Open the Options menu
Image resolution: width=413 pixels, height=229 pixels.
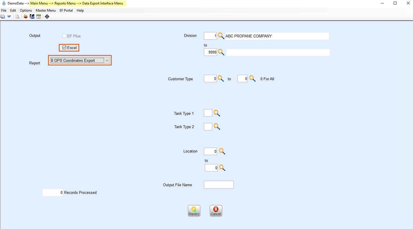[26, 10]
